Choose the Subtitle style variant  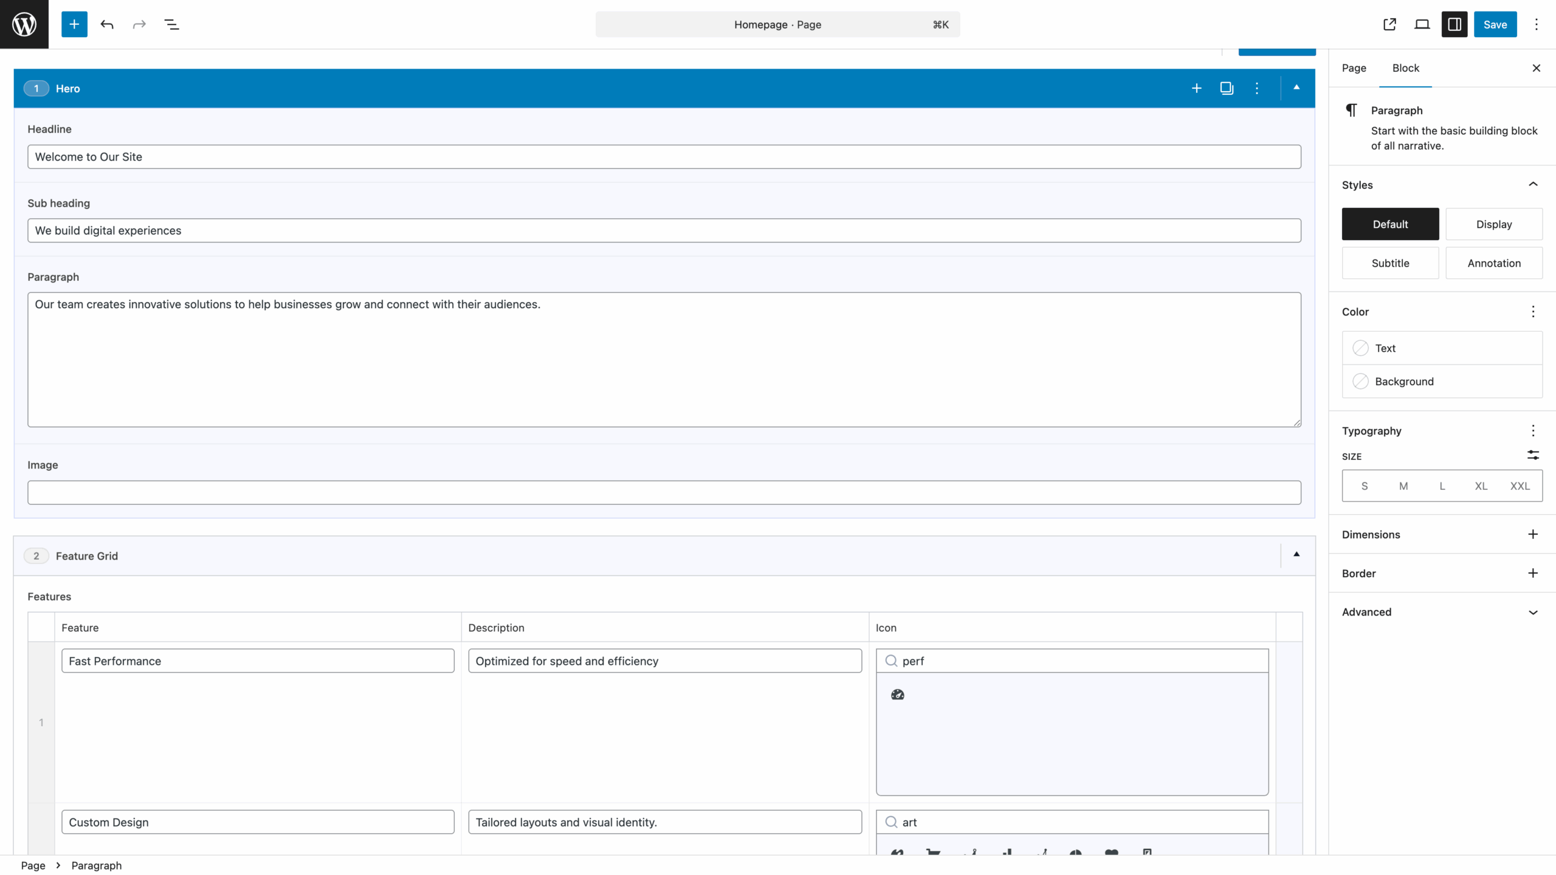(1390, 262)
